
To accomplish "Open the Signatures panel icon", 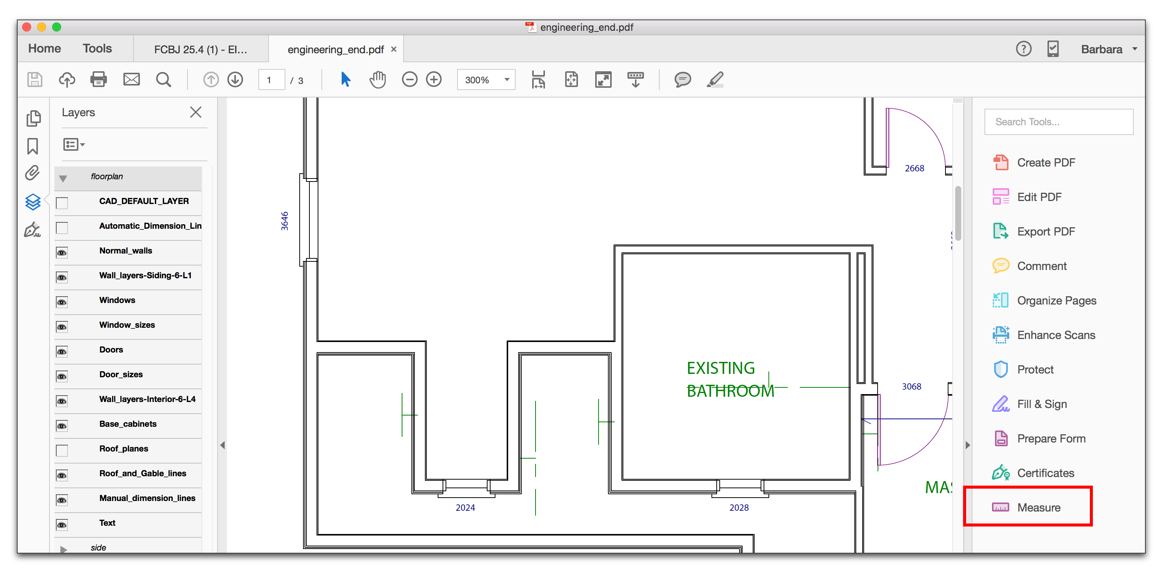I will [33, 230].
